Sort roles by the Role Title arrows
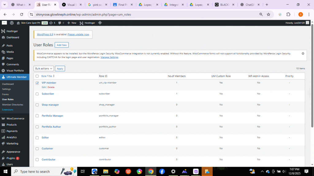The height and width of the screenshot is (176, 314). [x=54, y=76]
